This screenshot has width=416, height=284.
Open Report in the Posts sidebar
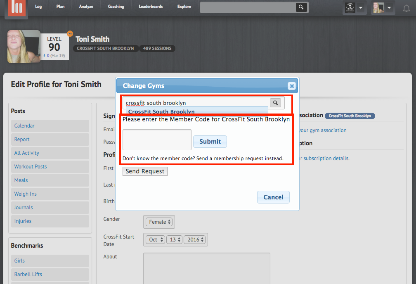tap(50, 140)
